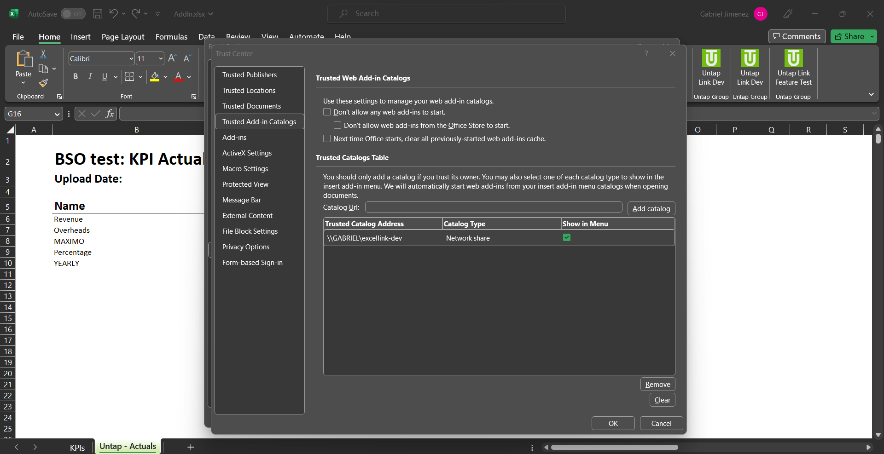
Task: Click the Excel app logo icon
Action: pyautogui.click(x=14, y=14)
